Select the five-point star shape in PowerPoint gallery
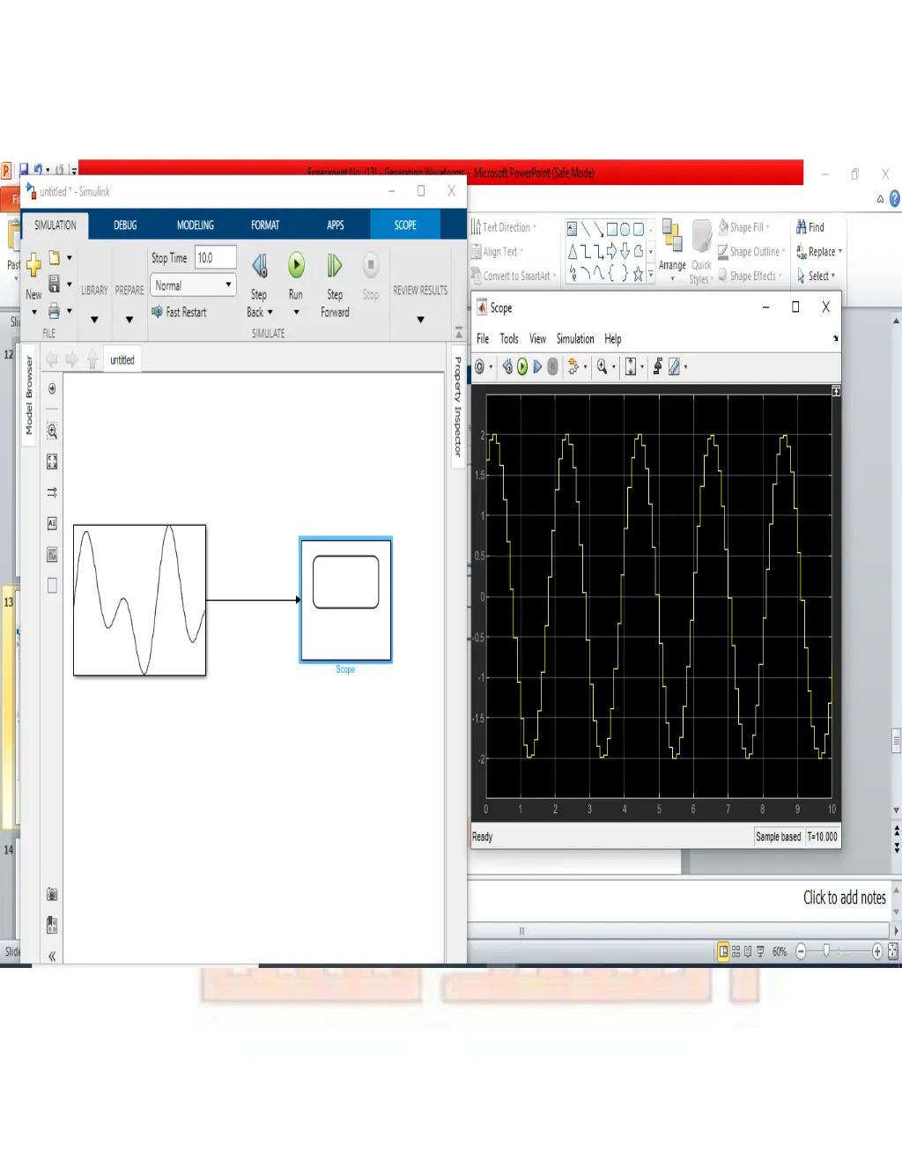The width and height of the screenshot is (902, 1167). pos(638,274)
